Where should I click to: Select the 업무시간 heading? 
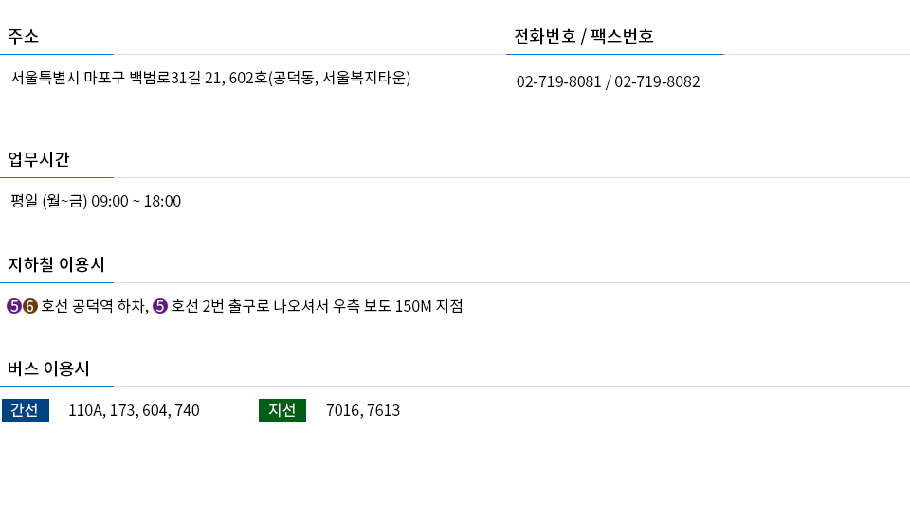[38, 159]
